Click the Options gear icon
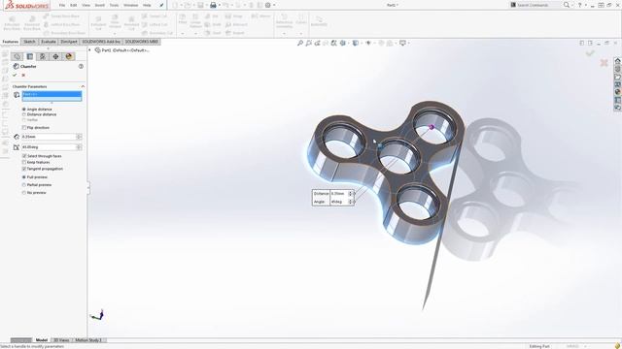The width and height of the screenshot is (622, 349). pyautogui.click(x=268, y=5)
